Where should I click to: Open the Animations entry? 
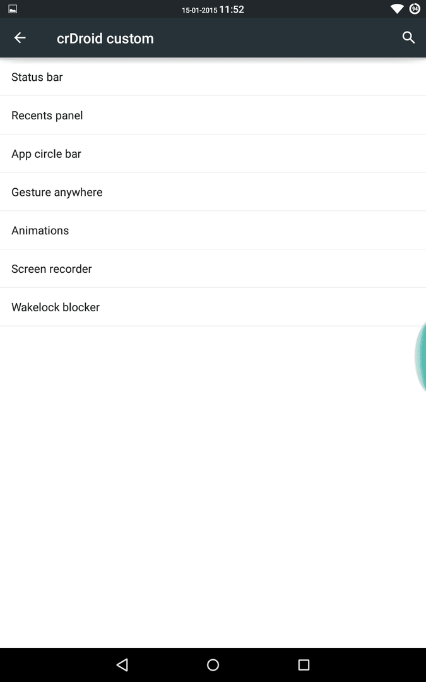(x=213, y=230)
